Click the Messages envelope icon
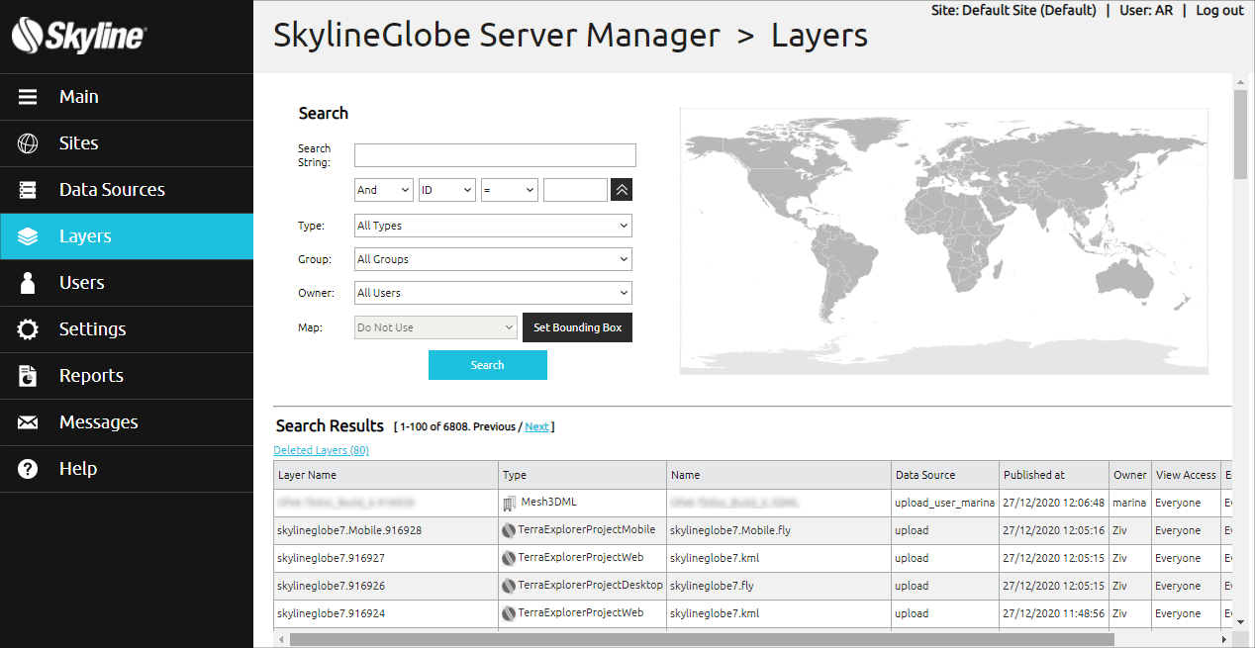The width and height of the screenshot is (1255, 648). [28, 422]
